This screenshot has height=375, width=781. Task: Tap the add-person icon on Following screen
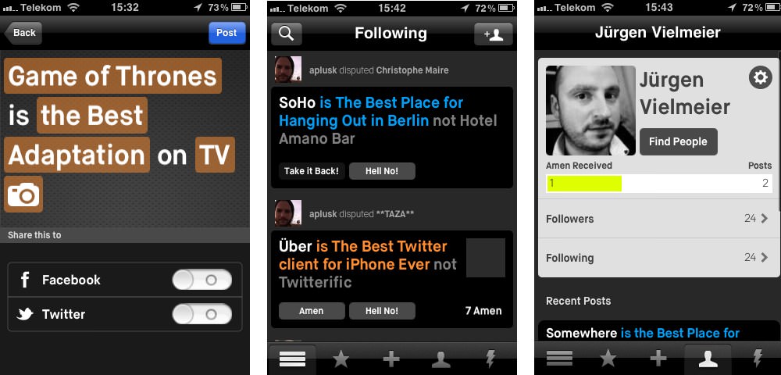click(493, 34)
